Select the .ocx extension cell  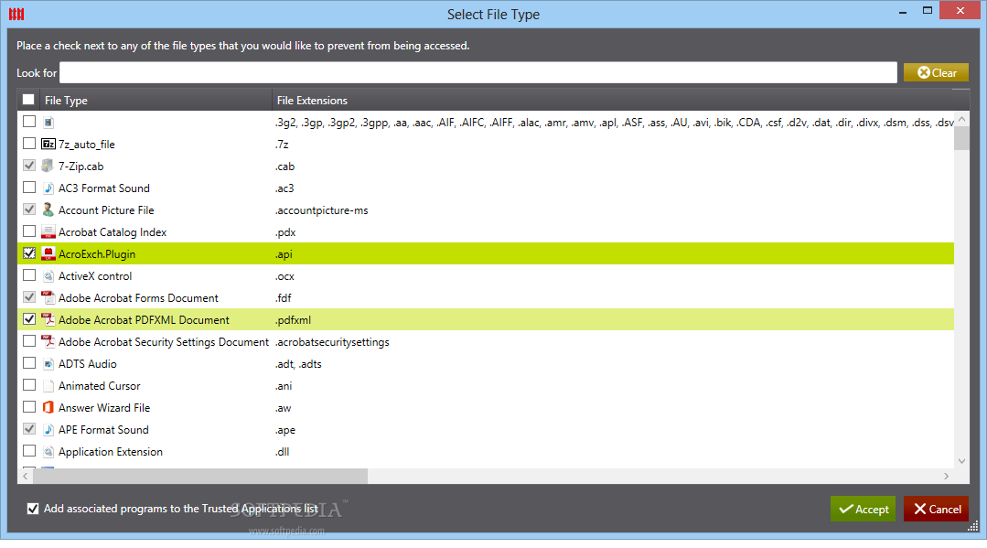pyautogui.click(x=284, y=276)
